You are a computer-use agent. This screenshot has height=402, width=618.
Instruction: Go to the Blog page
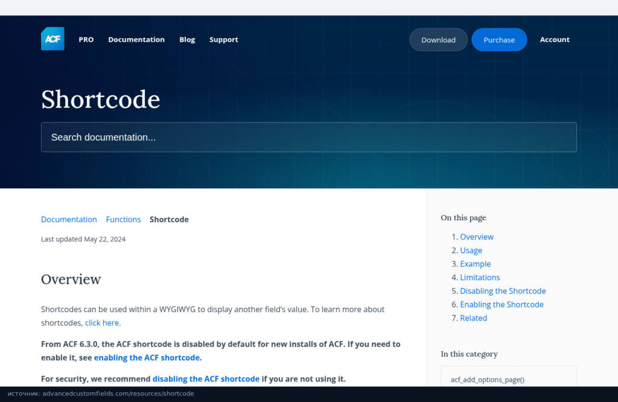point(187,39)
